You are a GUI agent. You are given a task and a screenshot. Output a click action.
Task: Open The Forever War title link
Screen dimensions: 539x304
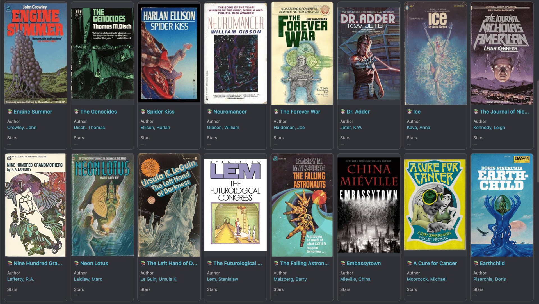(x=300, y=112)
